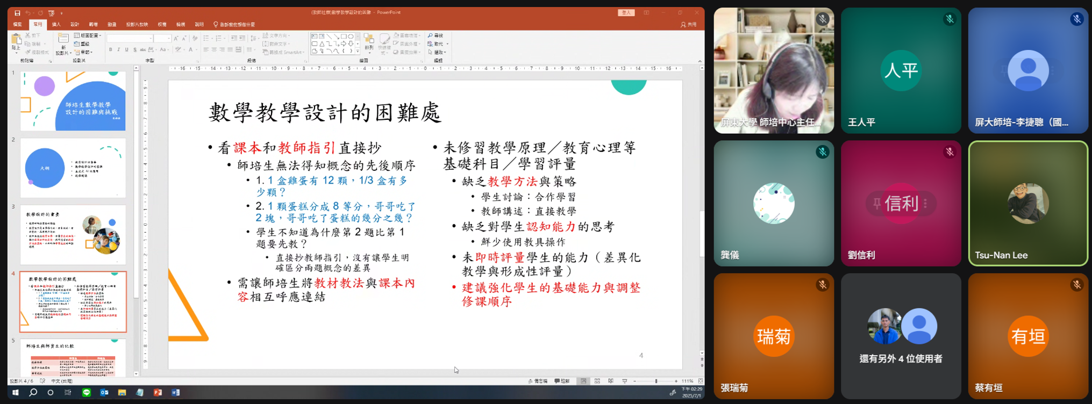1092x404 pixels.
Task: Click the Share (共用) button
Action: tap(688, 24)
